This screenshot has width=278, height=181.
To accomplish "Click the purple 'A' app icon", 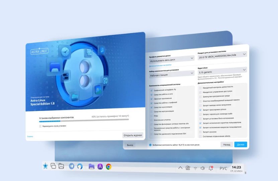I will tap(100, 166).
